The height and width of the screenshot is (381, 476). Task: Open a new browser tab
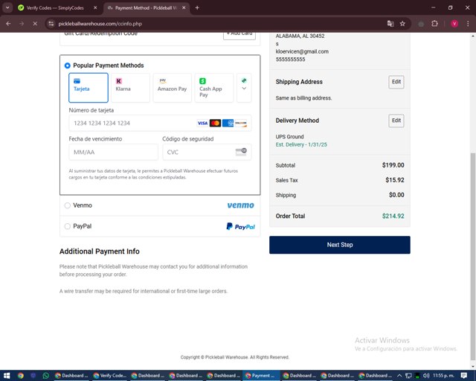pos(197,8)
